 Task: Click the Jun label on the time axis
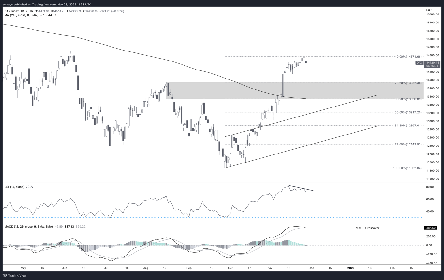65,268
